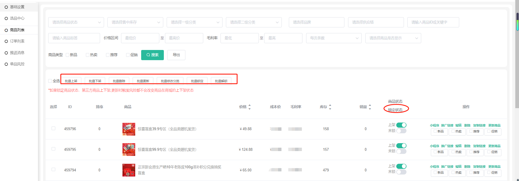
Task: Select row checkbox for product 459796
Action: (x=53, y=128)
